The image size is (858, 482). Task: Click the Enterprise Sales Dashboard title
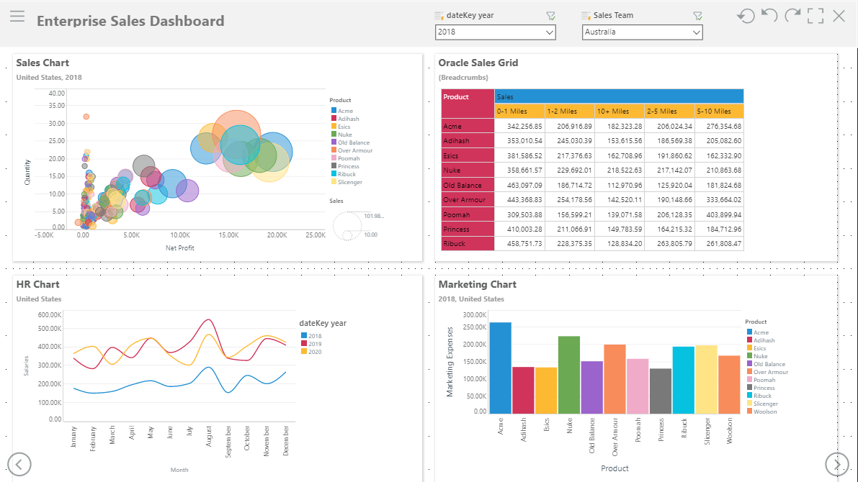(131, 21)
